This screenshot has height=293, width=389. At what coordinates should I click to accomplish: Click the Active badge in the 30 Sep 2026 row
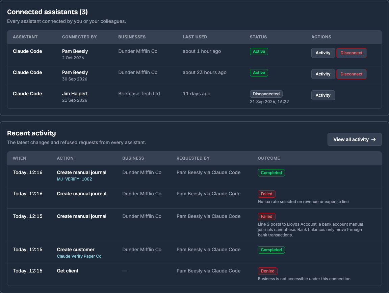pyautogui.click(x=259, y=73)
